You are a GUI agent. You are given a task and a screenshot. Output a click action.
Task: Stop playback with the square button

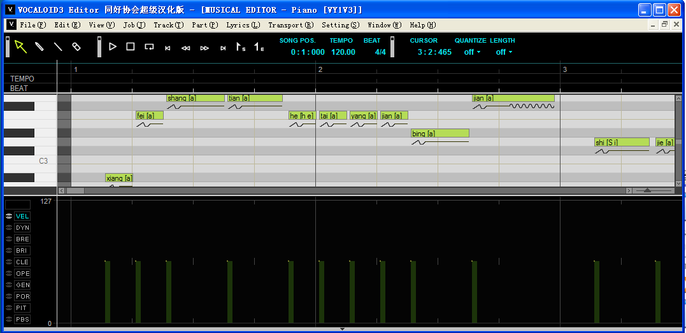pos(131,46)
